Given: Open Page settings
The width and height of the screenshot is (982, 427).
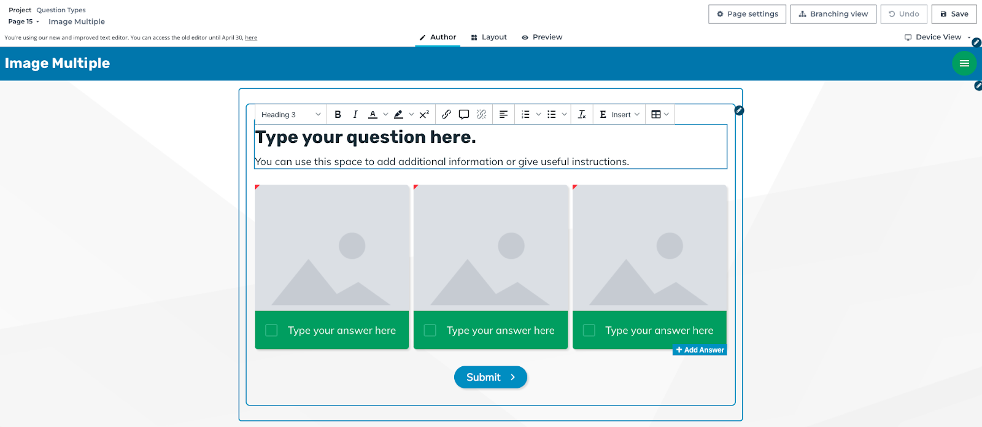Looking at the screenshot, I should pyautogui.click(x=747, y=14).
